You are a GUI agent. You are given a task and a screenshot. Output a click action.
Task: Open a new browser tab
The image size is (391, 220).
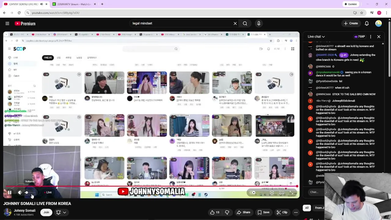coord(102,4)
